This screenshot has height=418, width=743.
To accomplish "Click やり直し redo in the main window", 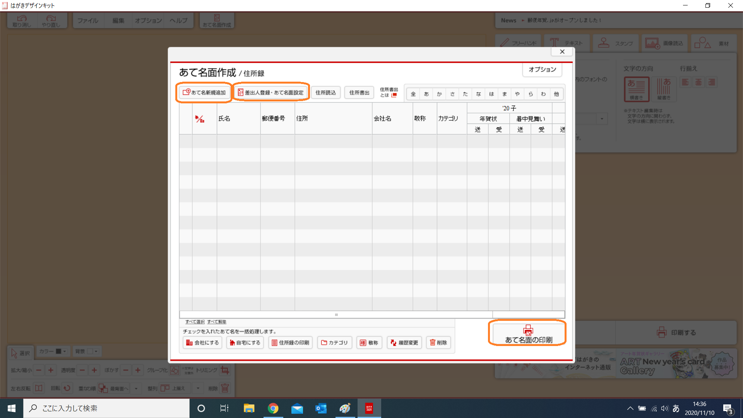I will tap(51, 21).
